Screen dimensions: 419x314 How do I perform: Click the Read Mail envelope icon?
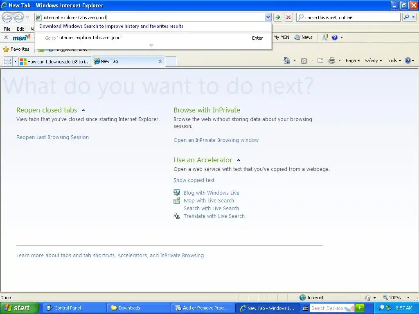(320, 61)
